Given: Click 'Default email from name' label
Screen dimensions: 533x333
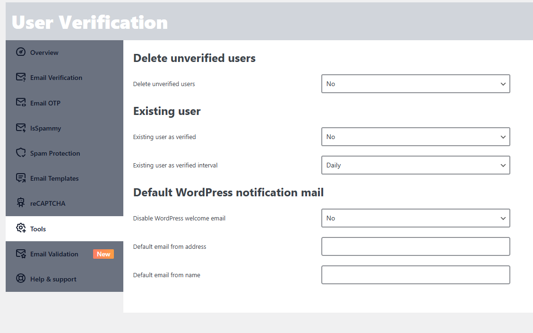Looking at the screenshot, I should point(166,275).
